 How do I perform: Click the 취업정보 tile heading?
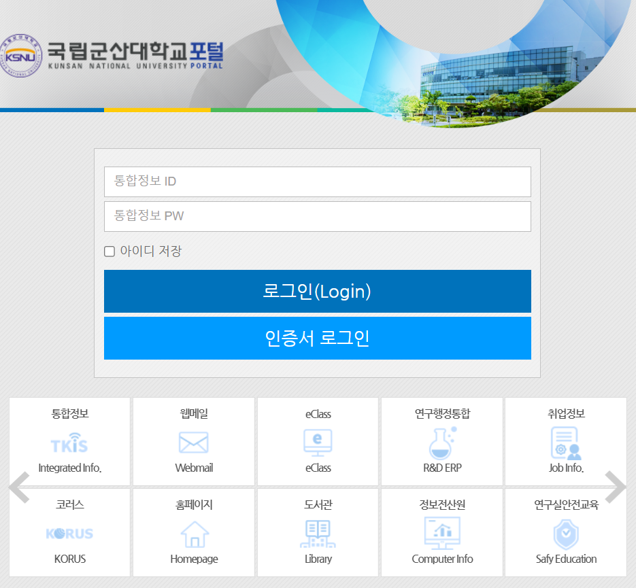566,414
